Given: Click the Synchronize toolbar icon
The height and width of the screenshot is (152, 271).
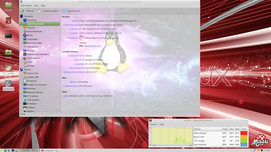Looking at the screenshot, I should (64, 11).
